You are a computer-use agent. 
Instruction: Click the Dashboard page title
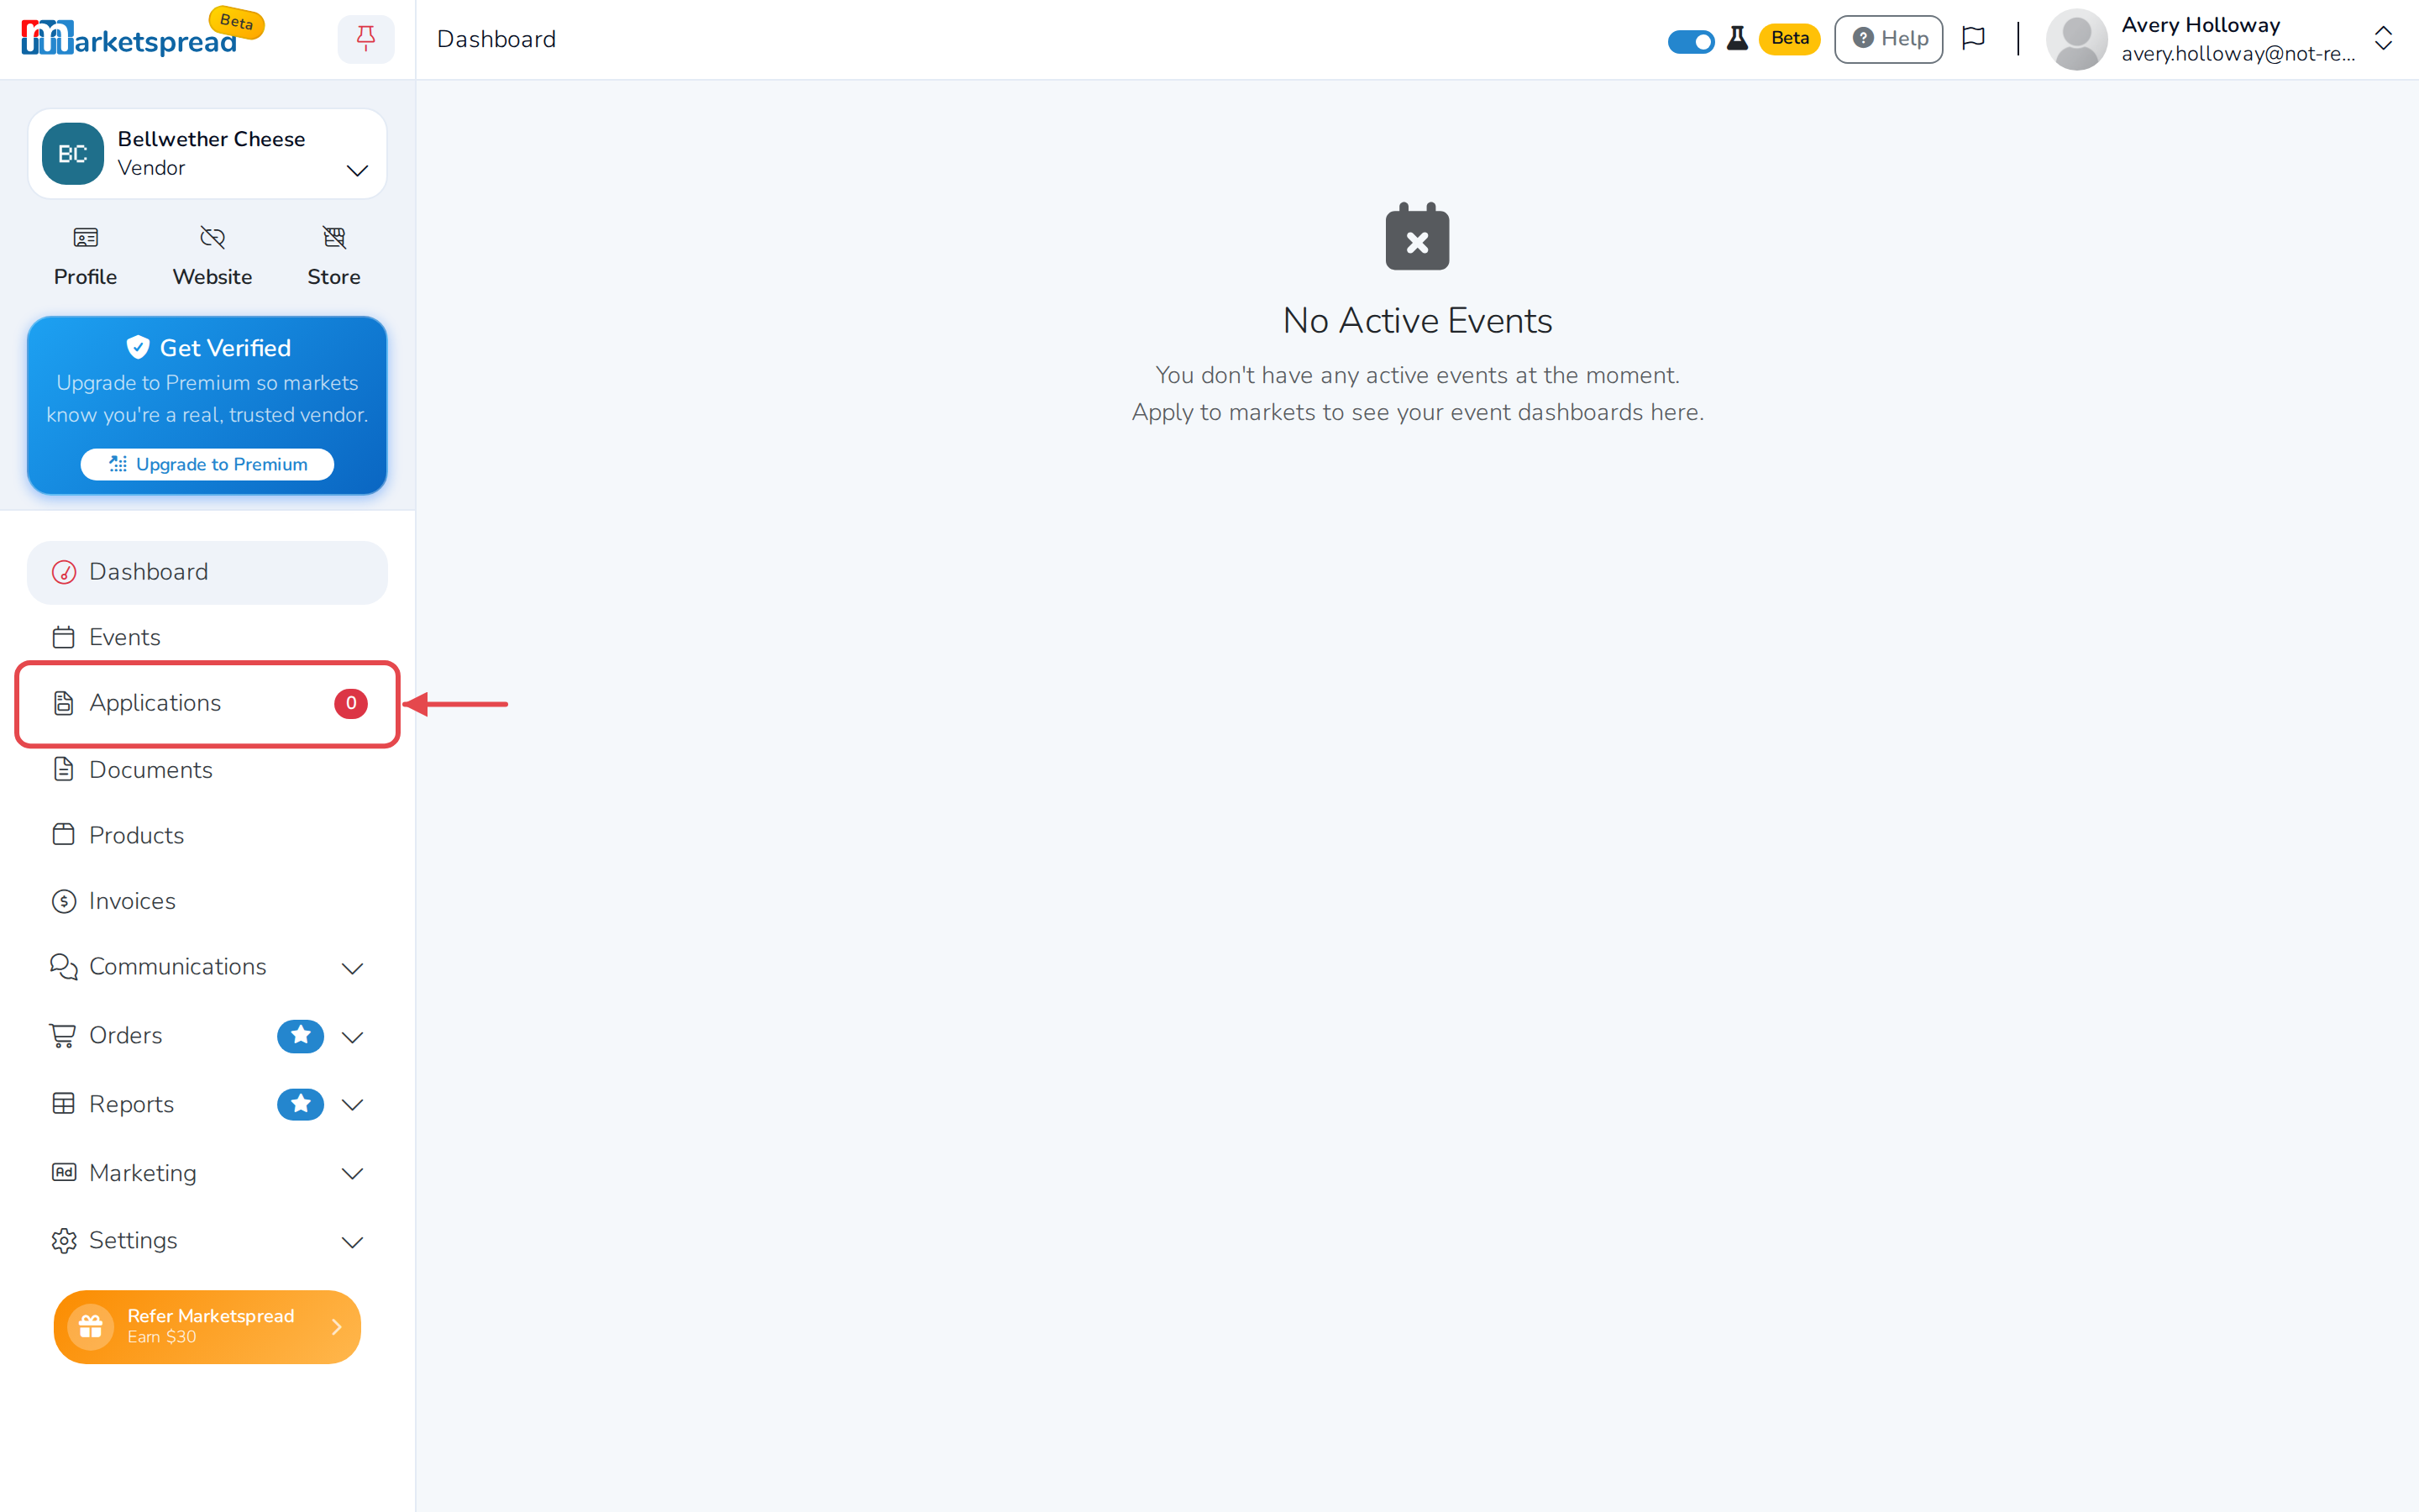(x=496, y=39)
